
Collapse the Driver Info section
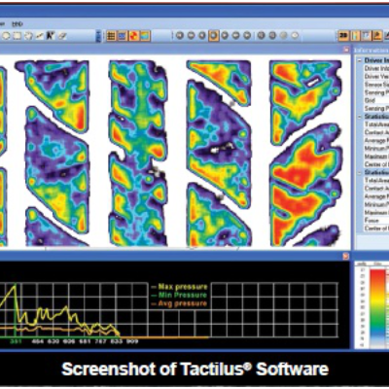click(x=360, y=60)
